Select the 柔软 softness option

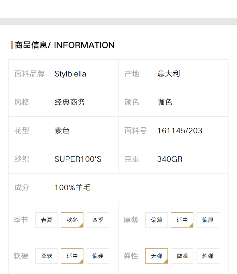(46, 256)
